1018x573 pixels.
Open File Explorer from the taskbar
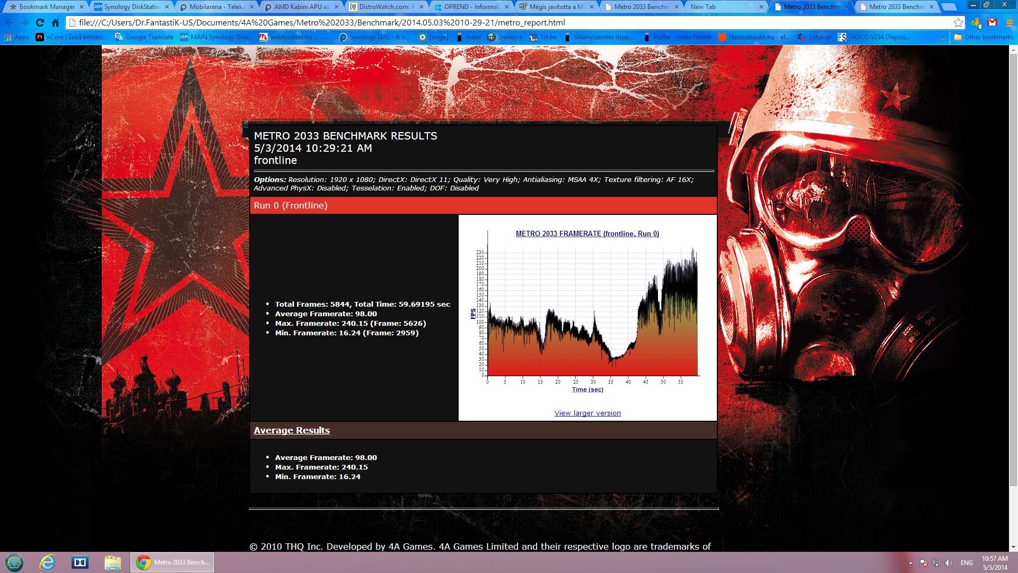click(x=112, y=562)
